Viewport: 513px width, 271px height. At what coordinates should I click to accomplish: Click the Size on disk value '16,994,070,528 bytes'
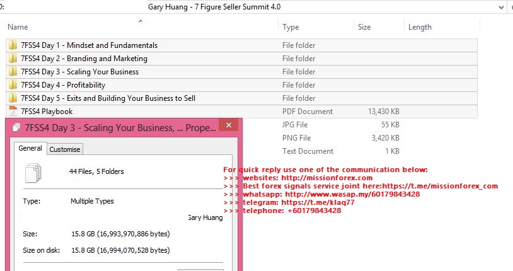[121, 250]
